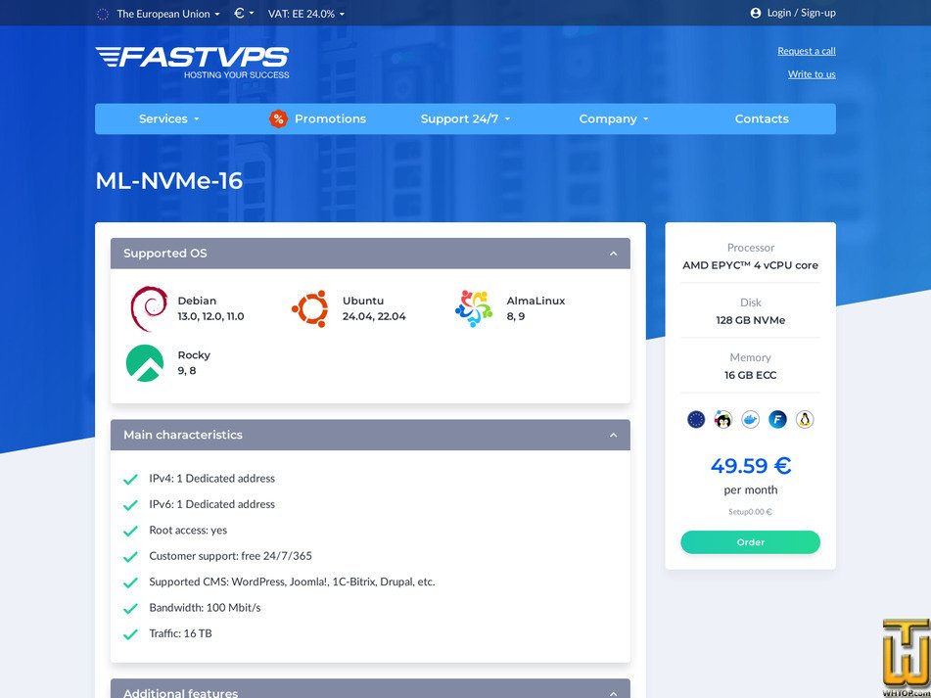Click the checkmark beside Root access
931x698 pixels.
click(x=130, y=532)
